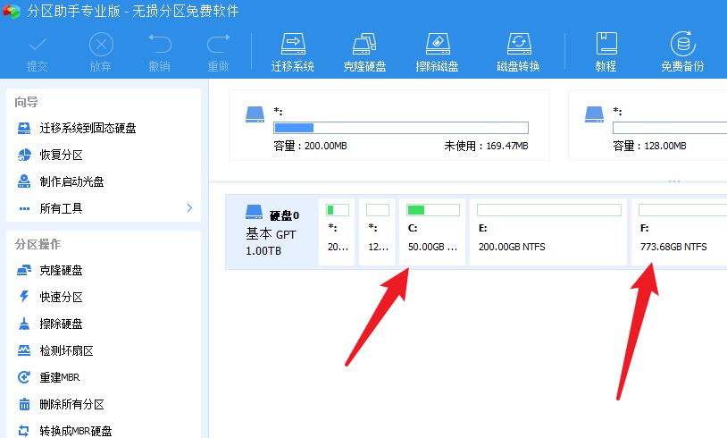The width and height of the screenshot is (727, 438).
Task: Click the usage bar of 200.00MB partition
Action: pyautogui.click(x=401, y=128)
